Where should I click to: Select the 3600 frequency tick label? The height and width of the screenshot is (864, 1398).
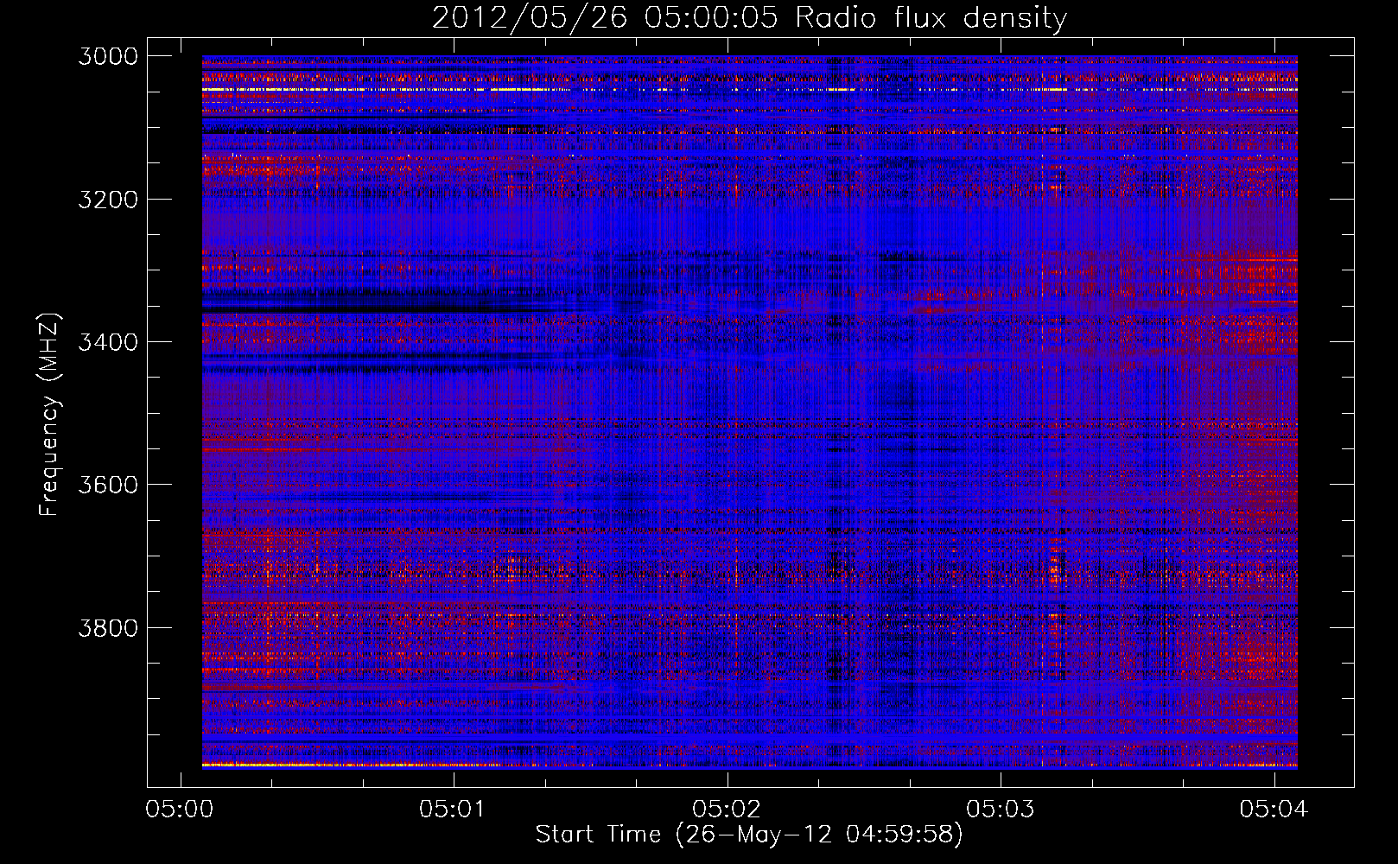(108, 485)
